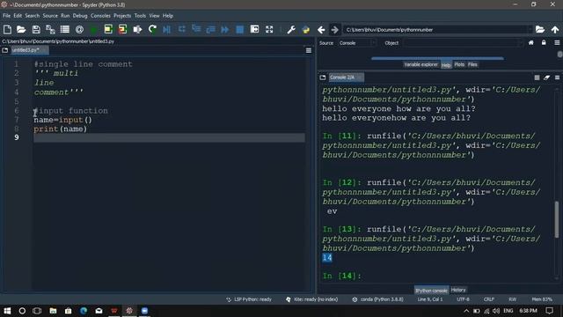This screenshot has width=563, height=317.
Task: Open the View menu
Action: [154, 16]
